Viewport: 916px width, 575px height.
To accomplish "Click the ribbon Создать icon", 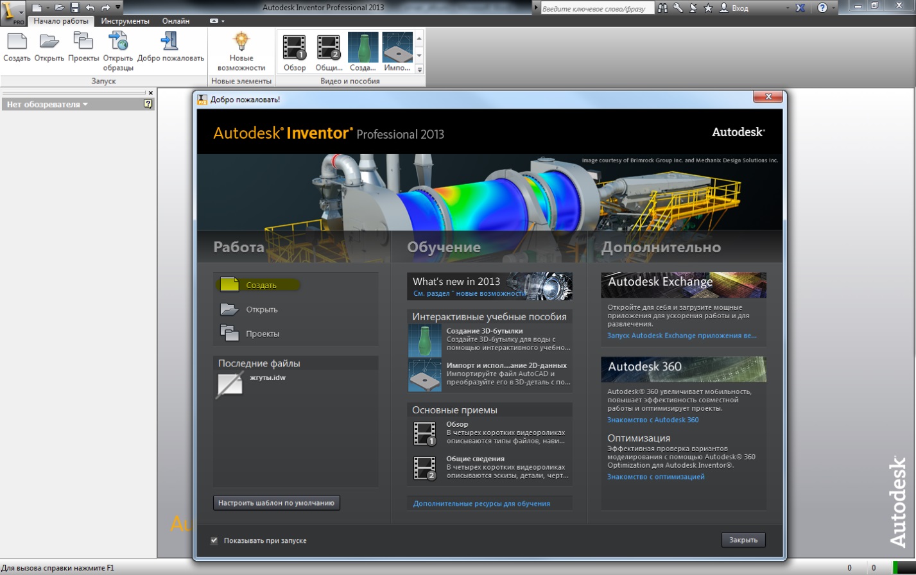I will coord(17,40).
